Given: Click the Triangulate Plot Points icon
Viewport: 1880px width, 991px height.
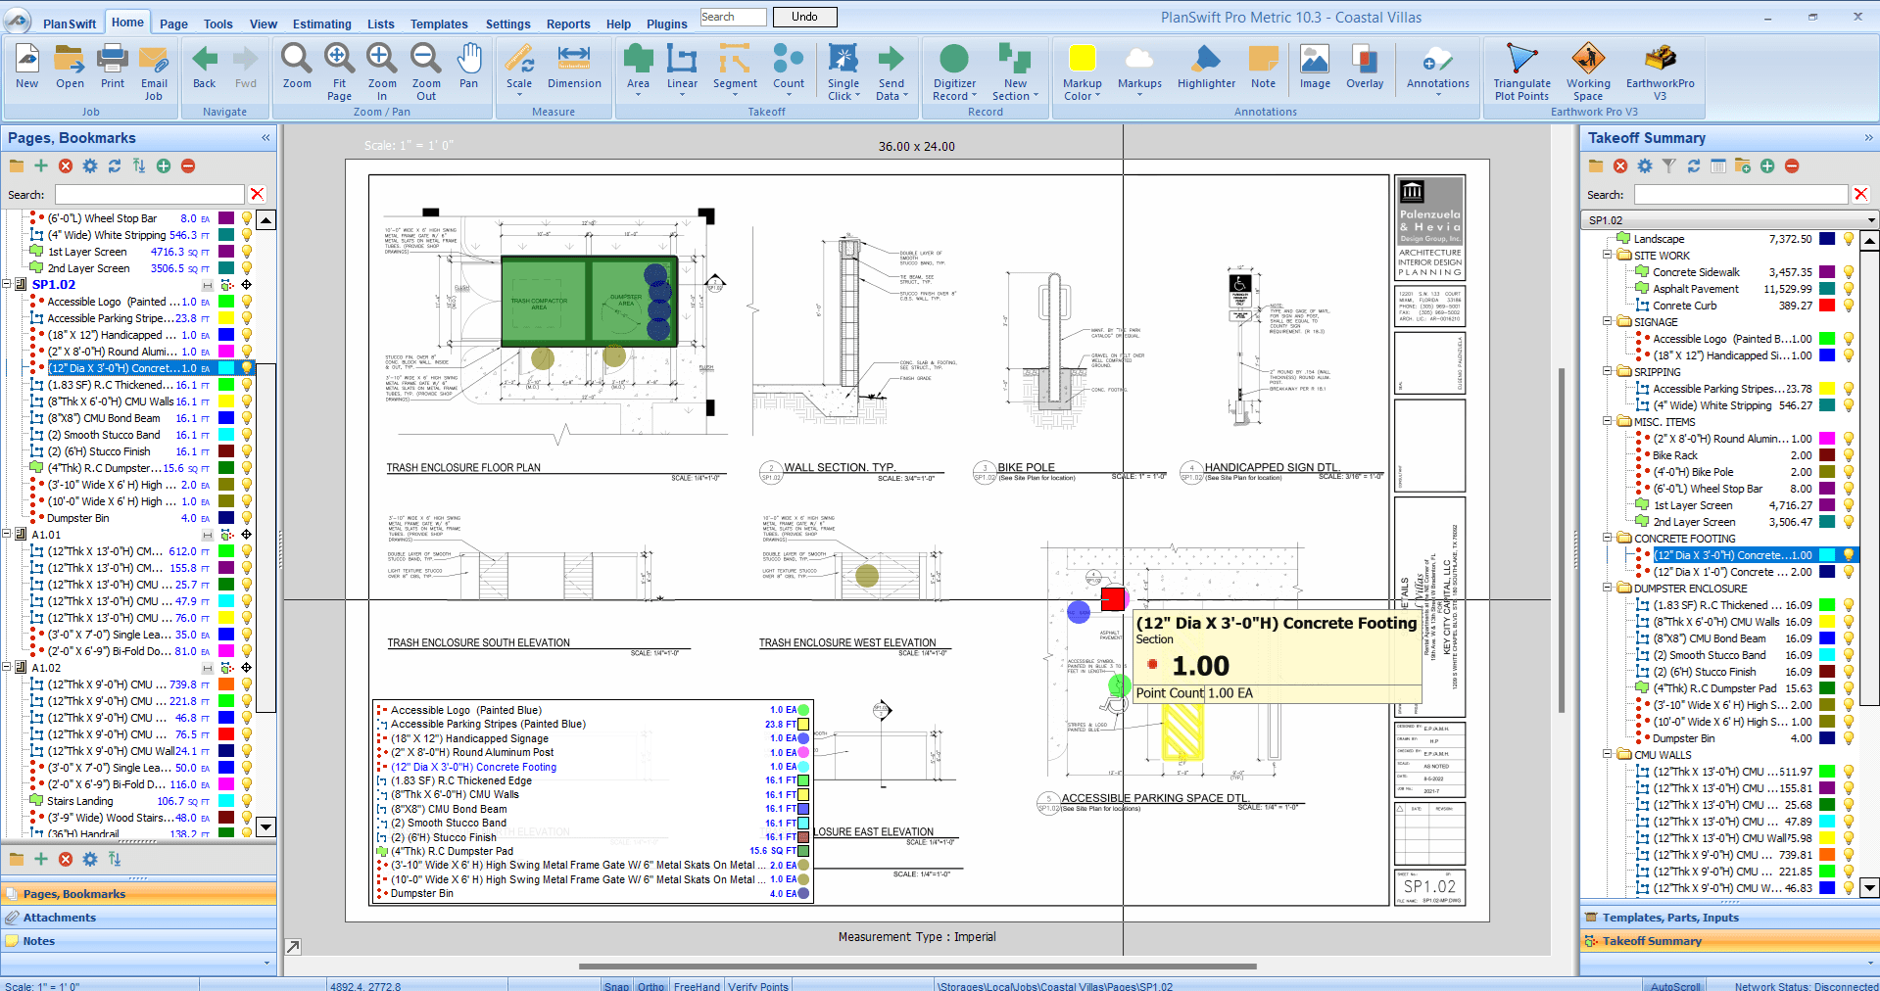Looking at the screenshot, I should (1521, 71).
